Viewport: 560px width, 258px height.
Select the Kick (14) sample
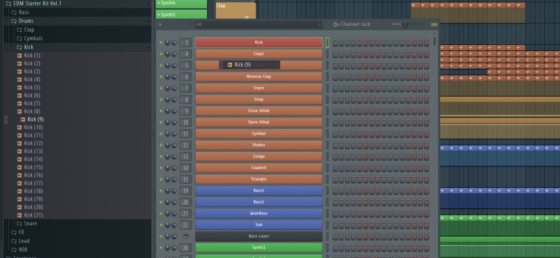pos(33,159)
